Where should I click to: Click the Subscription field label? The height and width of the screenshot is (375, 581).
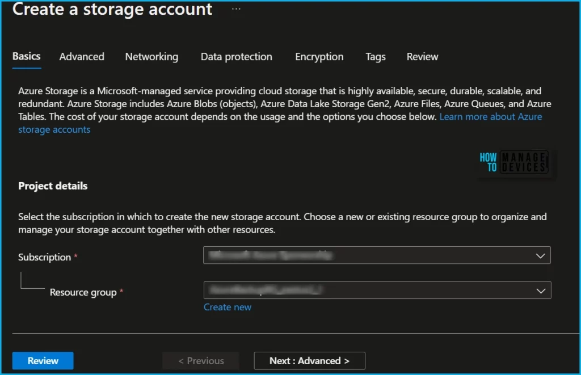[44, 257]
